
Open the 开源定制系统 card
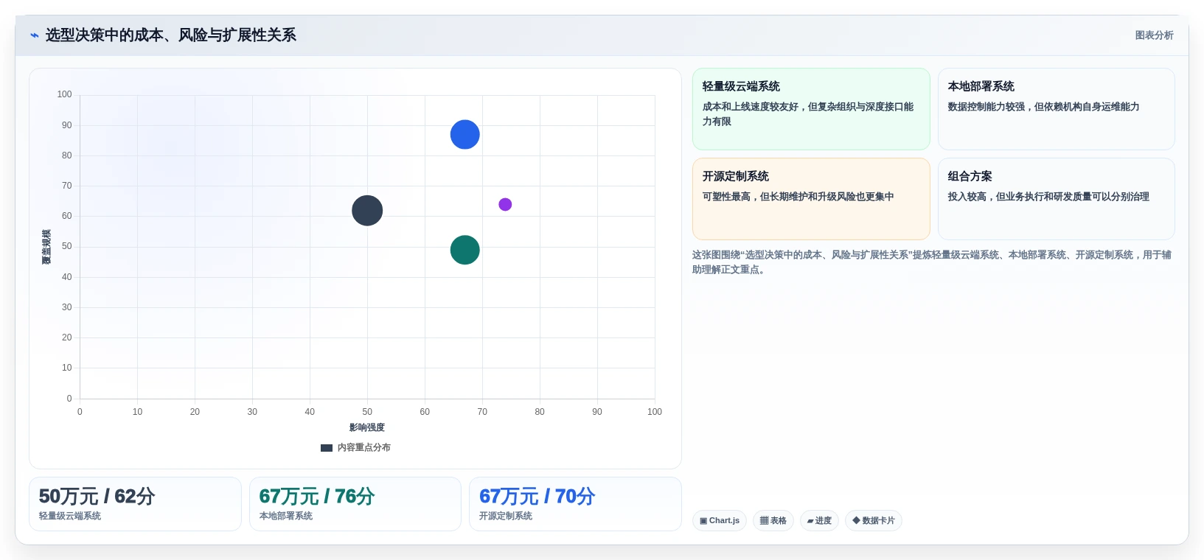point(811,199)
